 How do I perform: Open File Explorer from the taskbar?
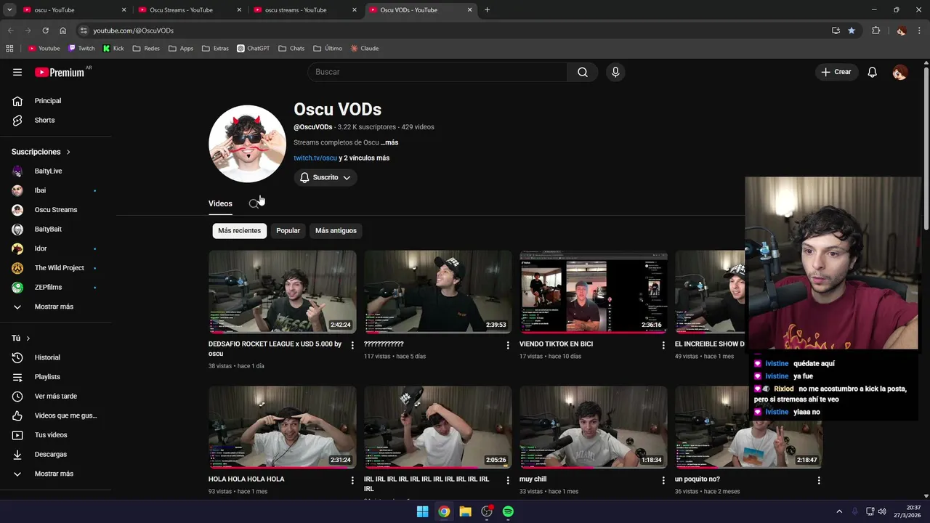pyautogui.click(x=465, y=511)
